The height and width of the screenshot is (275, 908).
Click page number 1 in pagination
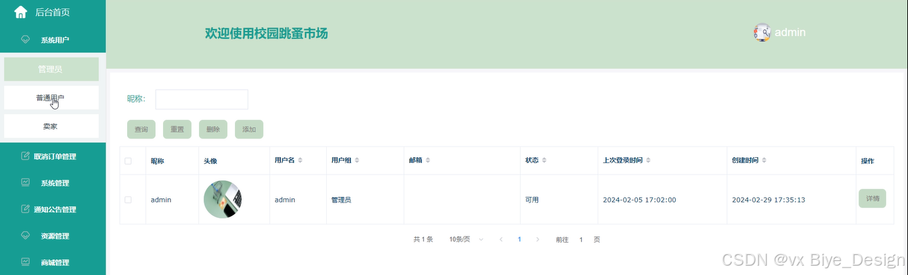(x=519, y=239)
